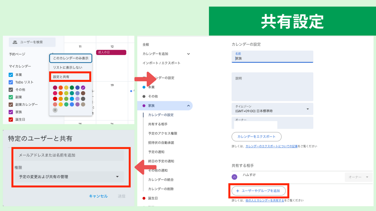Viewport: 376px width, 211px height.
Task: Open the 成人の日 holiday event
Action: point(111,52)
